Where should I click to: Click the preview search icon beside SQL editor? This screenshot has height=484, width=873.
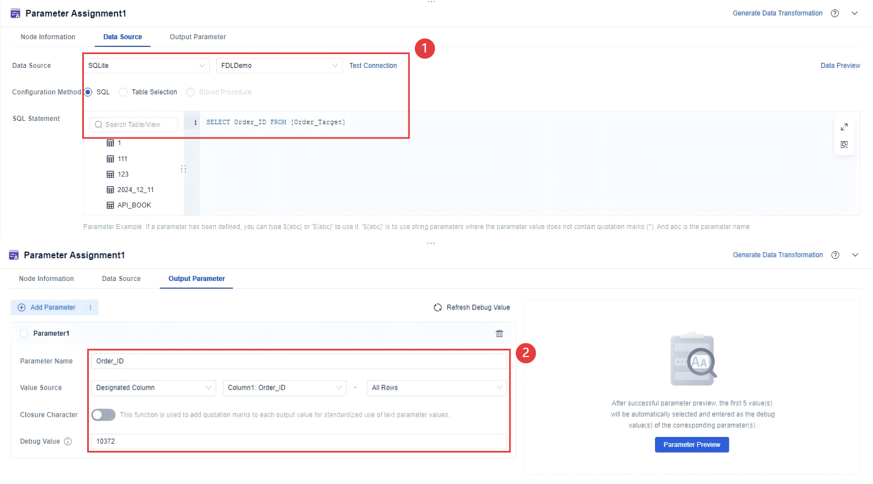[844, 145]
